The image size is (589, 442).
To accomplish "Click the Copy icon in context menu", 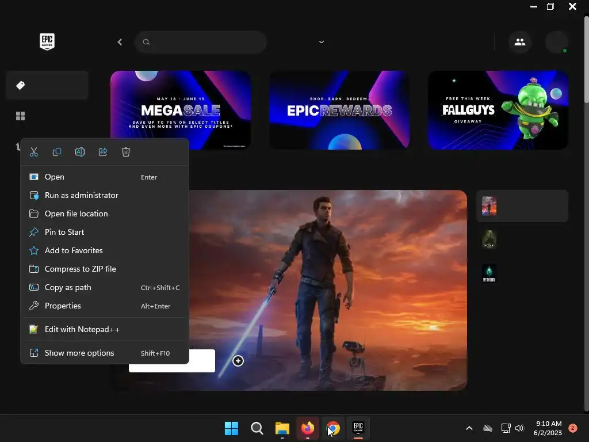I will (57, 152).
